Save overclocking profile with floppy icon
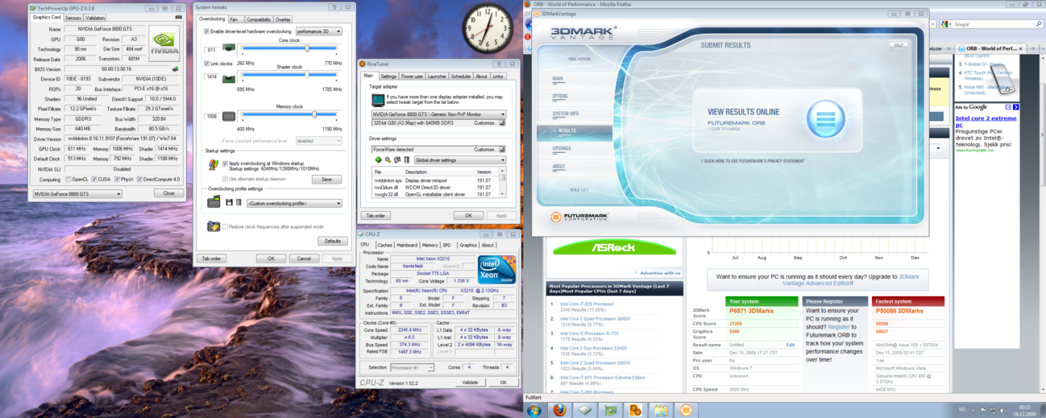This screenshot has width=1046, height=418. (229, 203)
